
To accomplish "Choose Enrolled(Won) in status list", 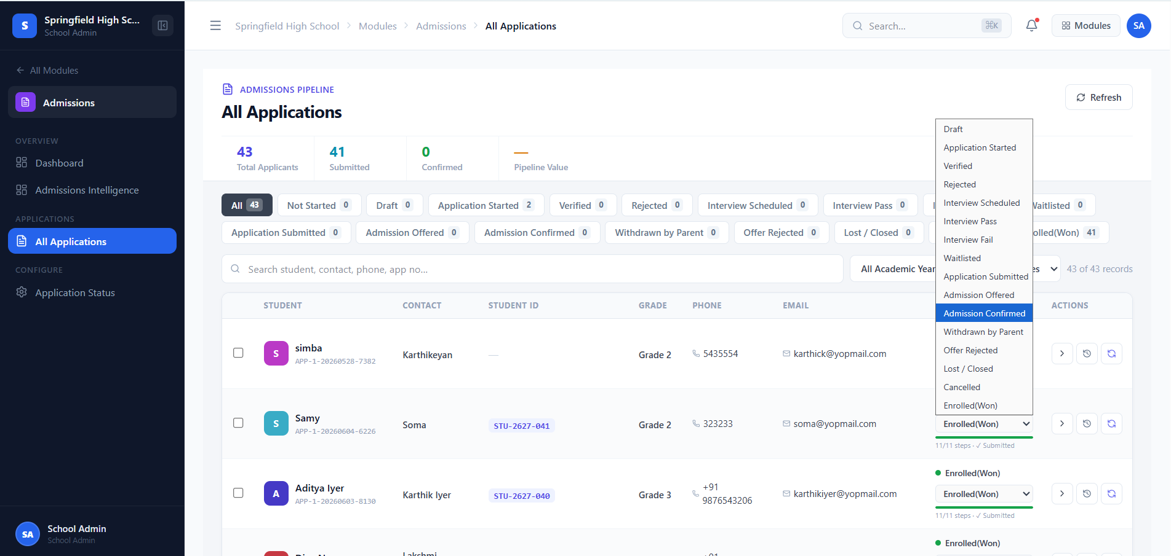I will pyautogui.click(x=984, y=405).
